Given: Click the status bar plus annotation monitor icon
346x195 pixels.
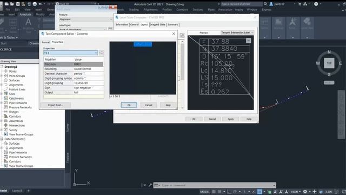Looking at the screenshot, I should [315, 192].
